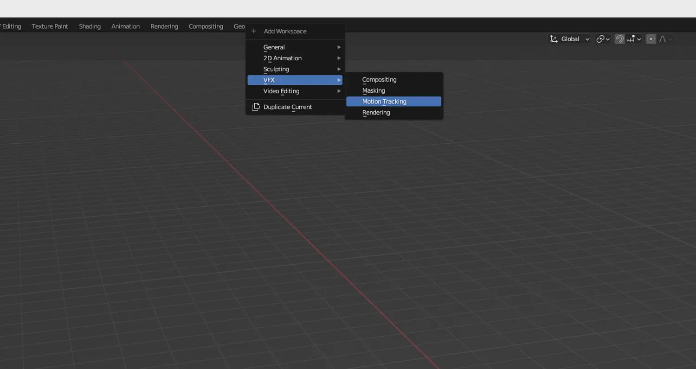The height and width of the screenshot is (369, 696).
Task: Switch to the Texture Paint workspace tab
Action: [x=50, y=26]
